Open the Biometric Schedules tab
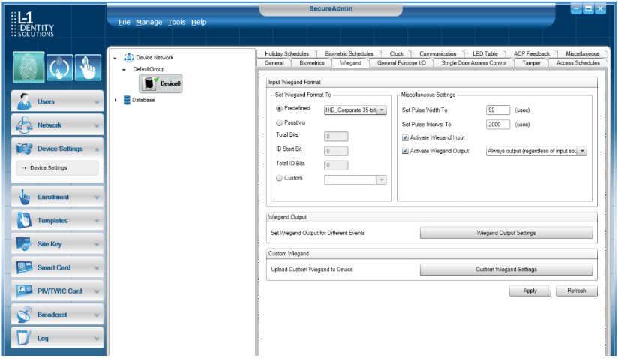The image size is (618, 359). pos(349,53)
